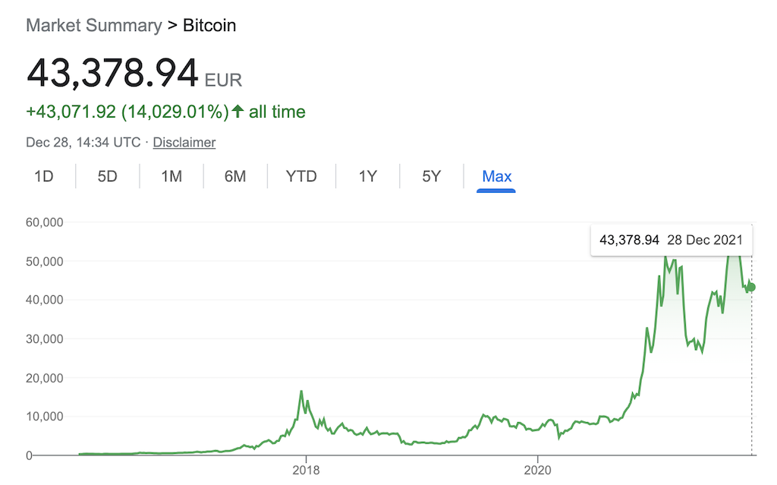Select the Max time range tab
Viewport: 777px width, 485px height.
point(496,176)
